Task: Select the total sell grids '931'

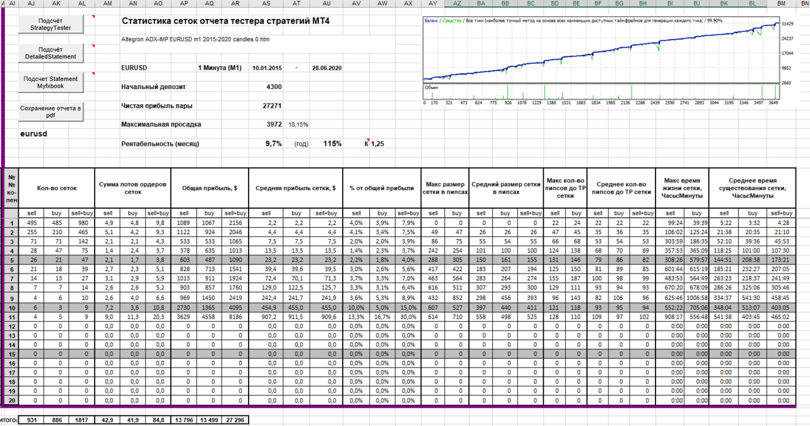Action: (31, 420)
